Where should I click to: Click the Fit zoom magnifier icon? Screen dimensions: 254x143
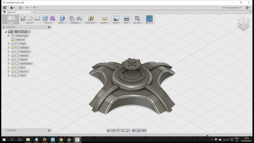click(x=127, y=131)
